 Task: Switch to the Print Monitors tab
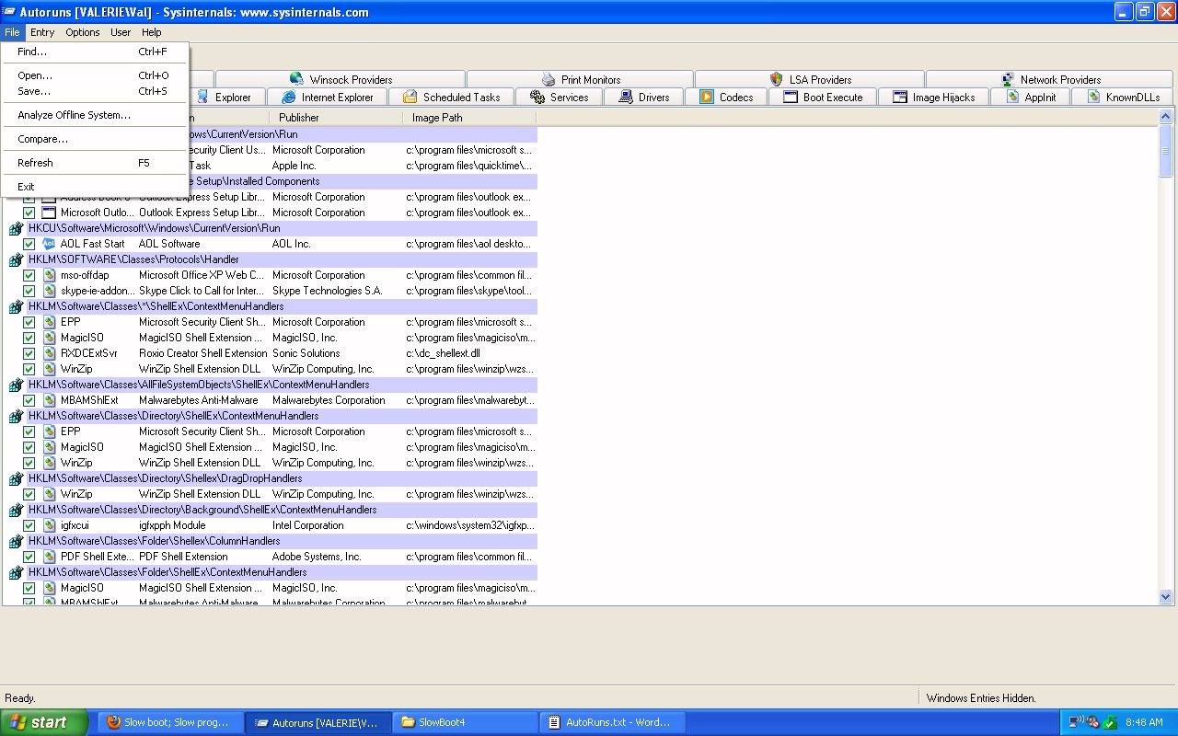[x=581, y=79]
